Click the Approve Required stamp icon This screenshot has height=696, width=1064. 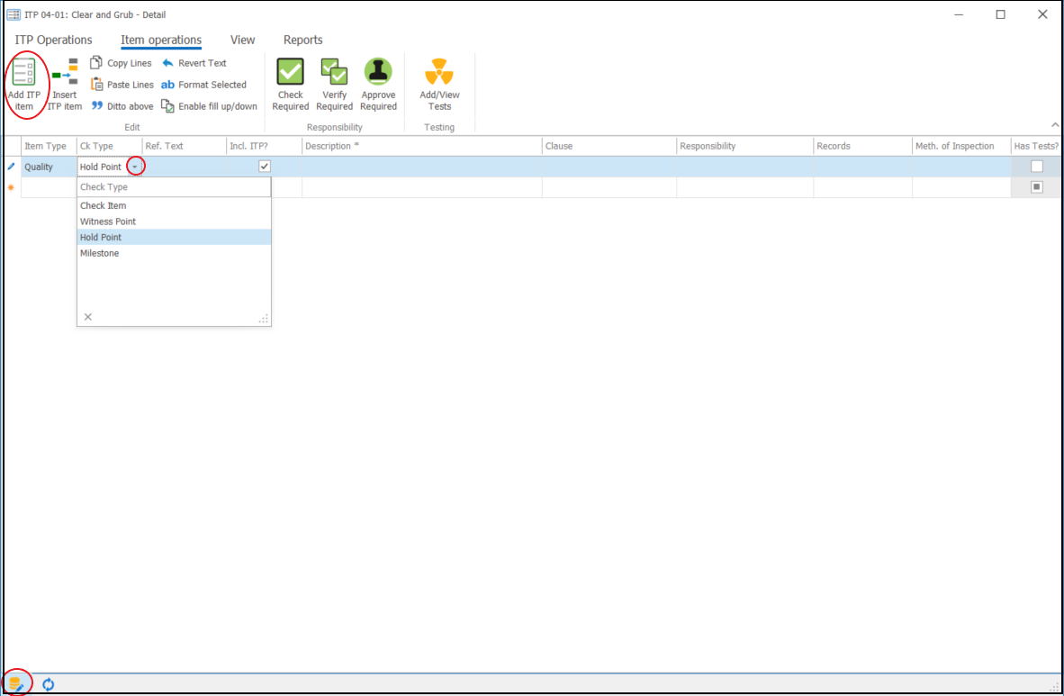coord(378,72)
